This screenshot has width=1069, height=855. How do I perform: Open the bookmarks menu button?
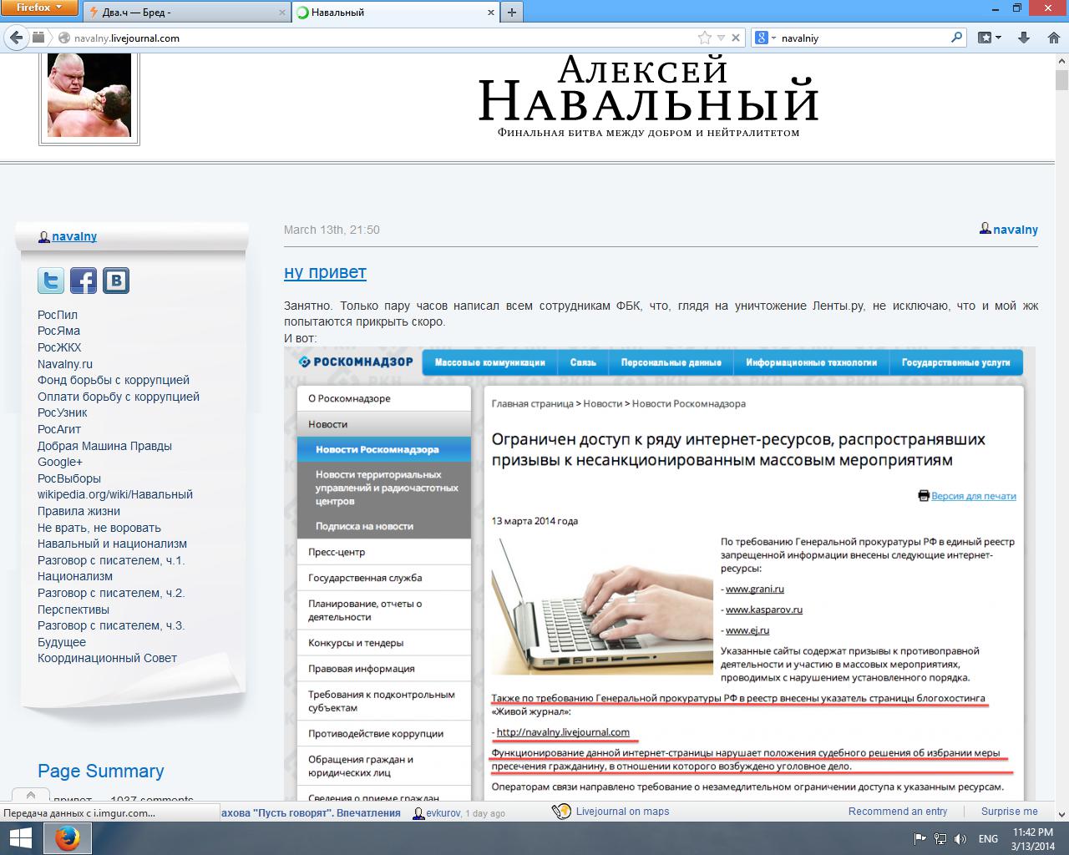pyautogui.click(x=990, y=38)
